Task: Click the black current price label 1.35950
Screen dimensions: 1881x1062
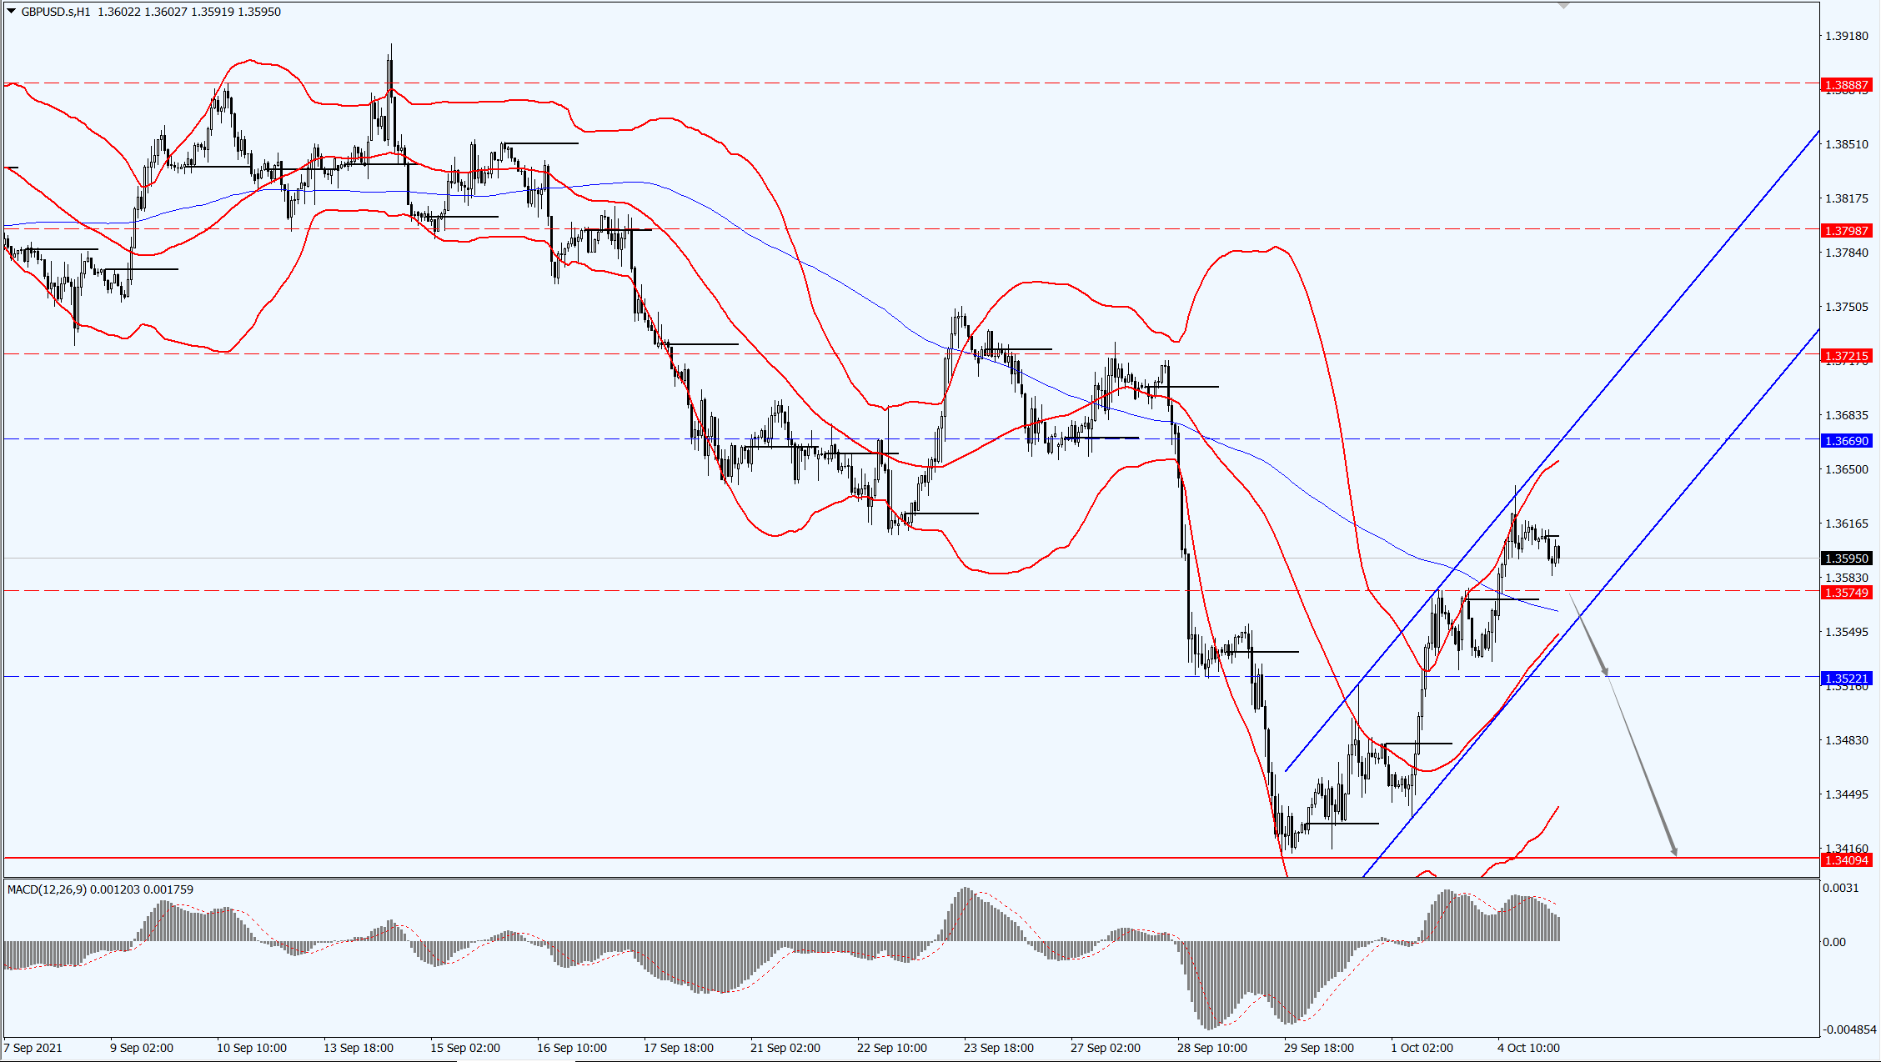Action: pyautogui.click(x=1847, y=559)
